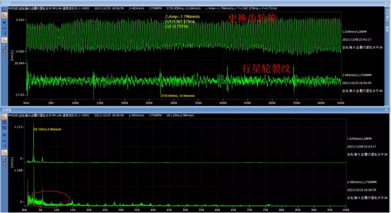Select the 2021/10/25 18:56:59 waveform trace label
The image size is (391, 213).
tap(358, 83)
